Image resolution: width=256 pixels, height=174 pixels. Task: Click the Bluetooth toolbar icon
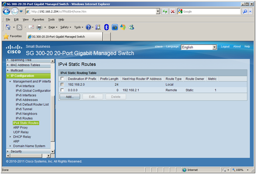[x=107, y=27]
